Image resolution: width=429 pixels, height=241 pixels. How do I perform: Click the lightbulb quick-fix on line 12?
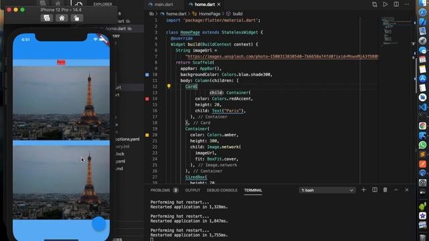point(169,86)
